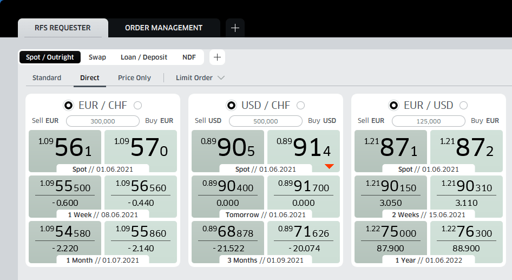The width and height of the screenshot is (512, 280).
Task: Open the RFS Requester tab
Action: pos(63,28)
